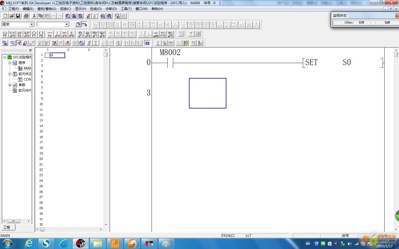
Task: Click SFC grid vertical scrollbar down arrow
Action: point(106,225)
